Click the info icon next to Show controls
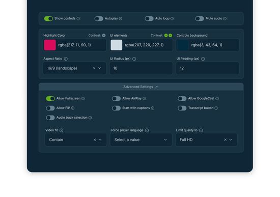The image size is (280, 197). pos(78,18)
